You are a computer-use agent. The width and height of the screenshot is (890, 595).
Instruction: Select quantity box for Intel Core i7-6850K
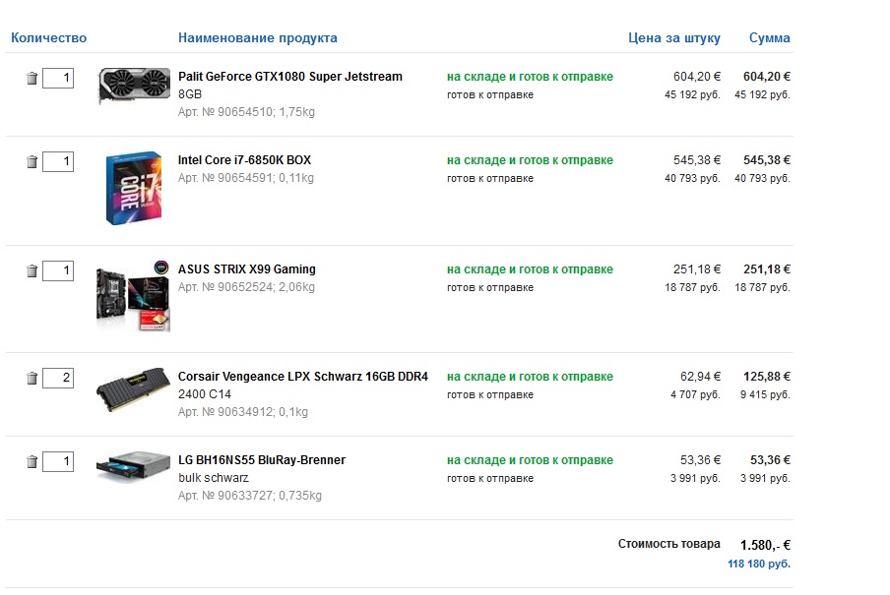(x=58, y=161)
